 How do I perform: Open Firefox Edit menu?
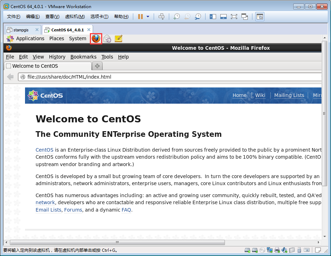pyautogui.click(x=23, y=57)
